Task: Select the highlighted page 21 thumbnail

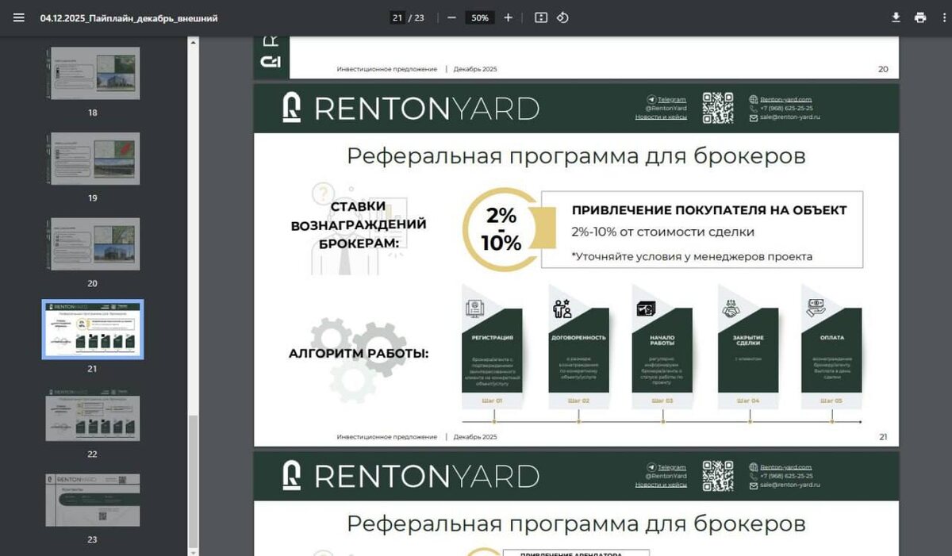Action: click(x=93, y=329)
